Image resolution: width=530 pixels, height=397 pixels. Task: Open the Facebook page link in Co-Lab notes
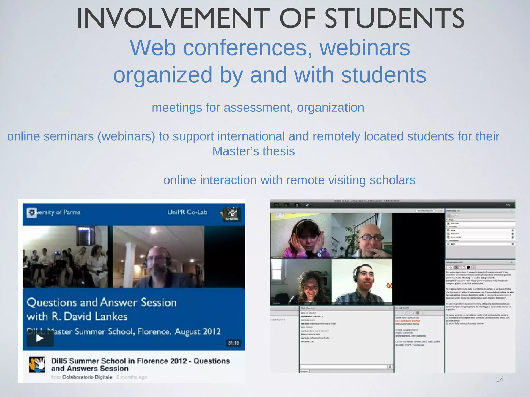click(411, 336)
